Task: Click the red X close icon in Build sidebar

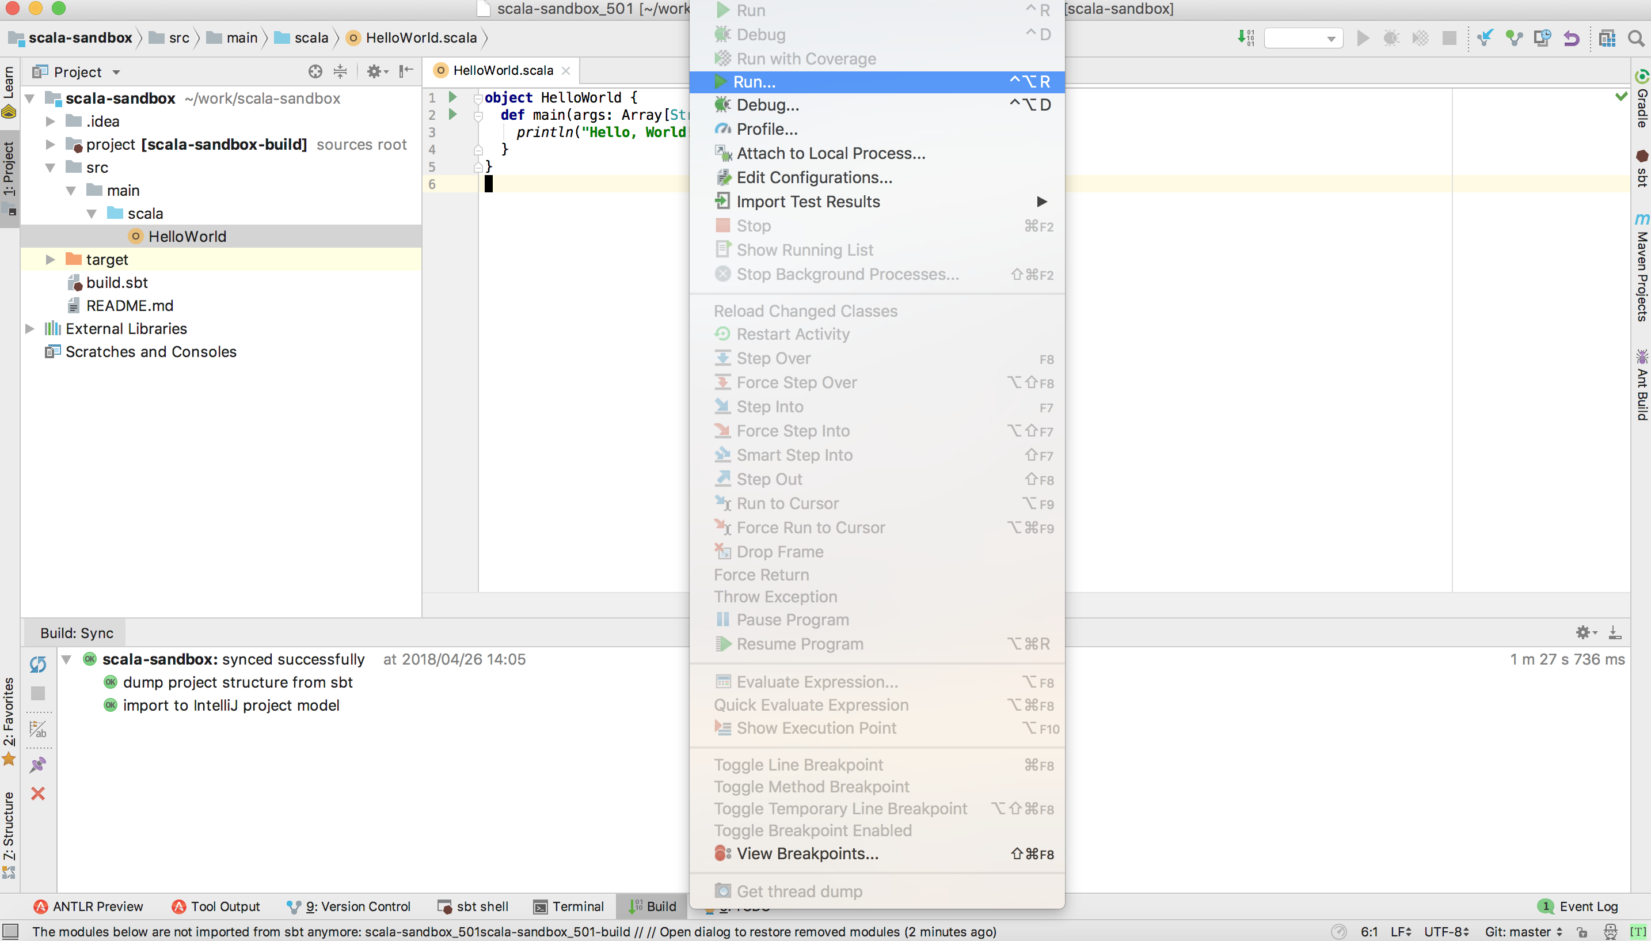Action: tap(38, 794)
